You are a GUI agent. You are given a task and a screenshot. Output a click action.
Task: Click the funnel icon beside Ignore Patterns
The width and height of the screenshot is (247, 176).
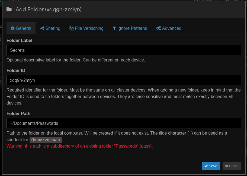point(114,28)
